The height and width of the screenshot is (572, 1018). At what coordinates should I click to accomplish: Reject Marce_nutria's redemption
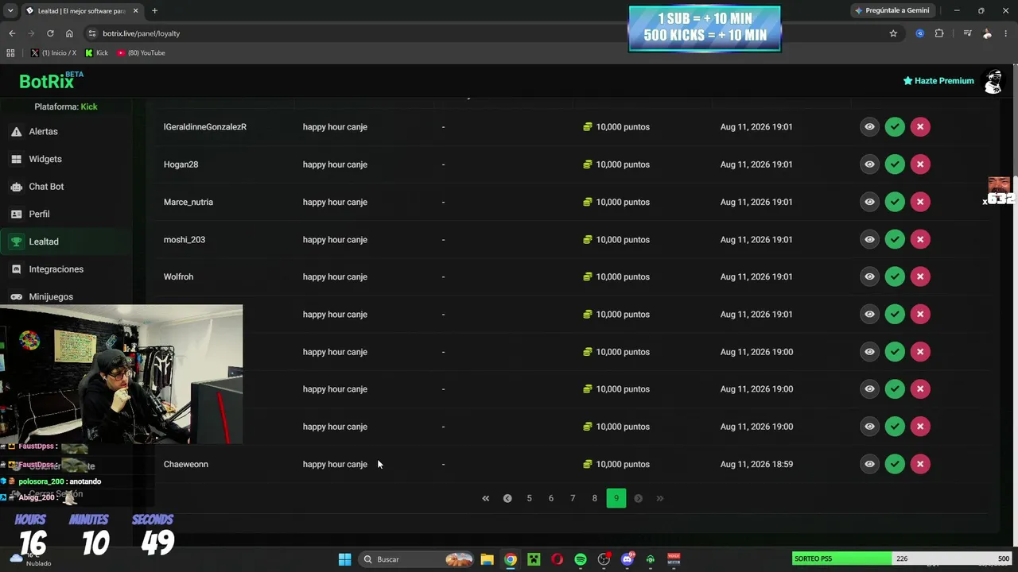coord(920,202)
